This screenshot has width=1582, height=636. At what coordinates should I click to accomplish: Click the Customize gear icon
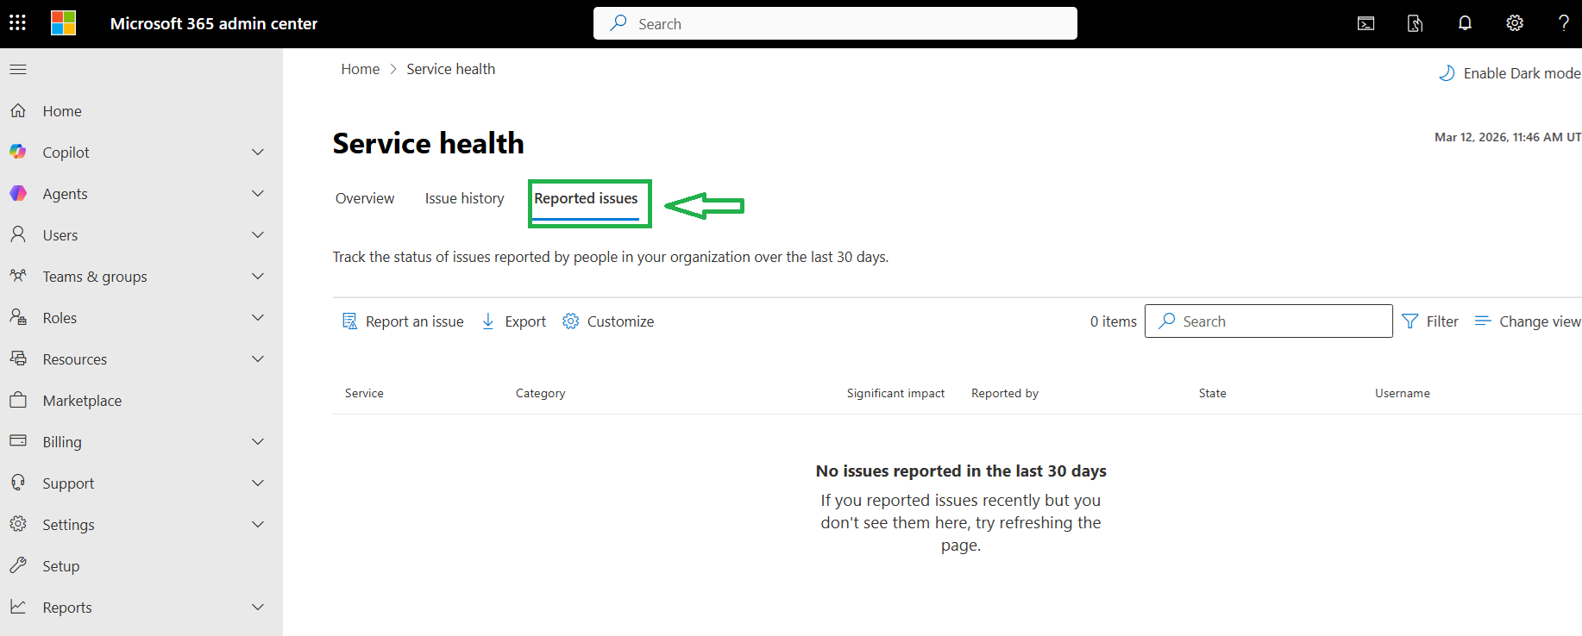pyautogui.click(x=571, y=321)
